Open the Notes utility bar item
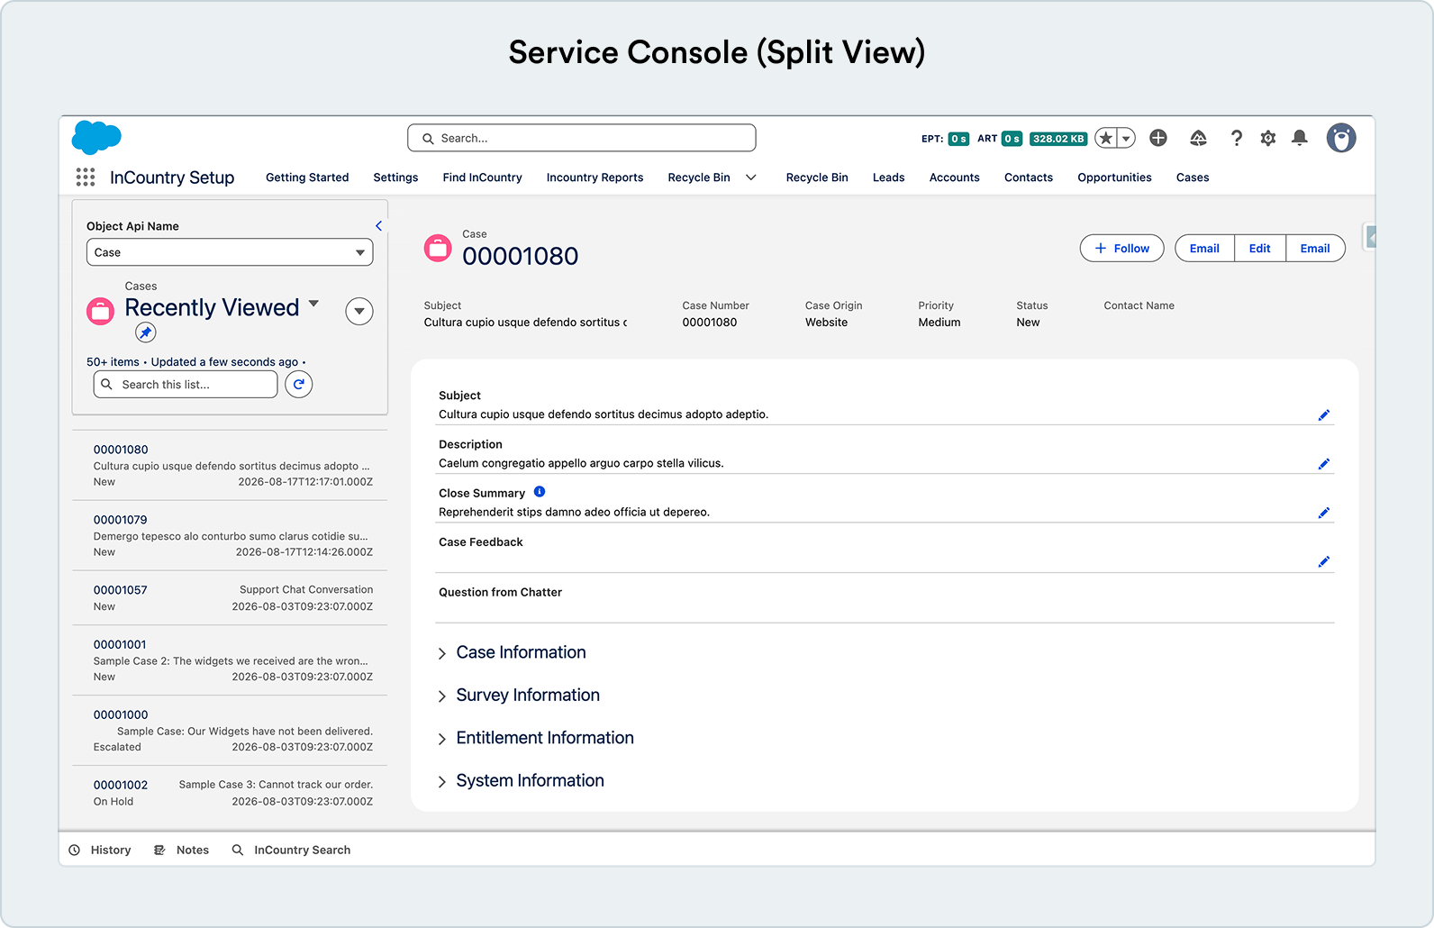Viewport: 1434px width, 928px height. (x=181, y=850)
